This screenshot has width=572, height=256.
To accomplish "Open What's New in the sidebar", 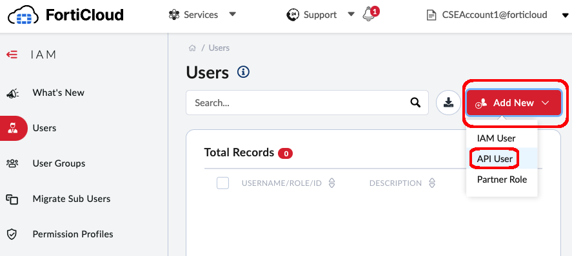I will coord(59,93).
